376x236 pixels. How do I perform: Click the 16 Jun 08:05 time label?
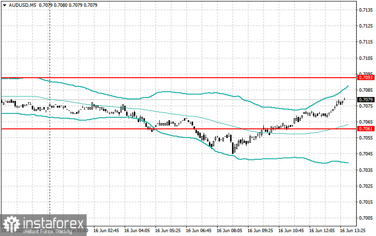(230, 231)
